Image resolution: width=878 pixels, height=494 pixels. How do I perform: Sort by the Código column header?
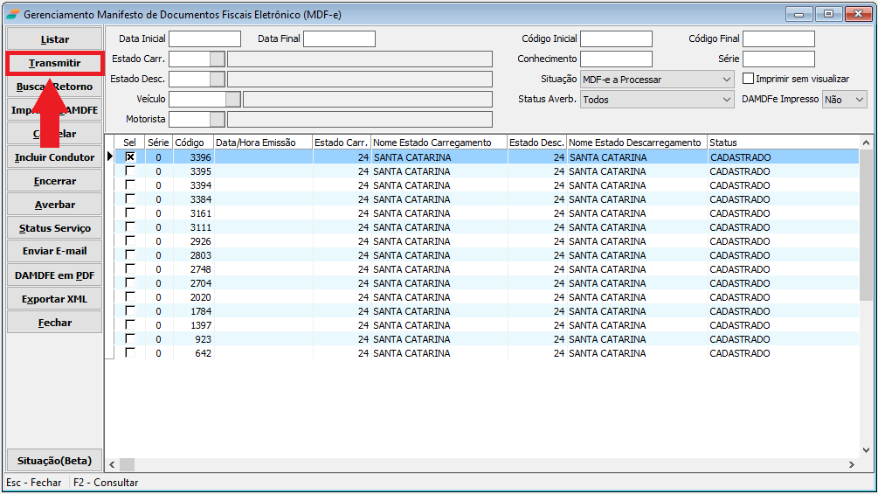pos(192,143)
